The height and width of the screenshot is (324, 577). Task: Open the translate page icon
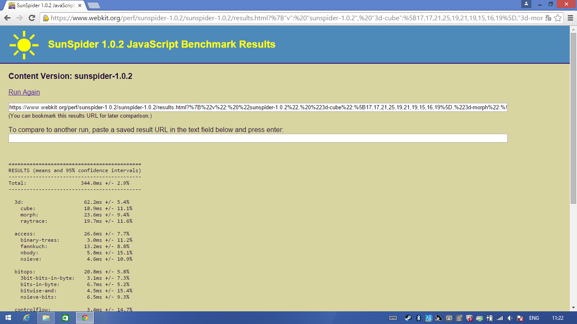(548, 18)
